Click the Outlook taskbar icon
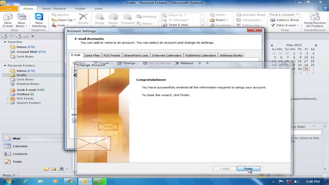 (85, 181)
